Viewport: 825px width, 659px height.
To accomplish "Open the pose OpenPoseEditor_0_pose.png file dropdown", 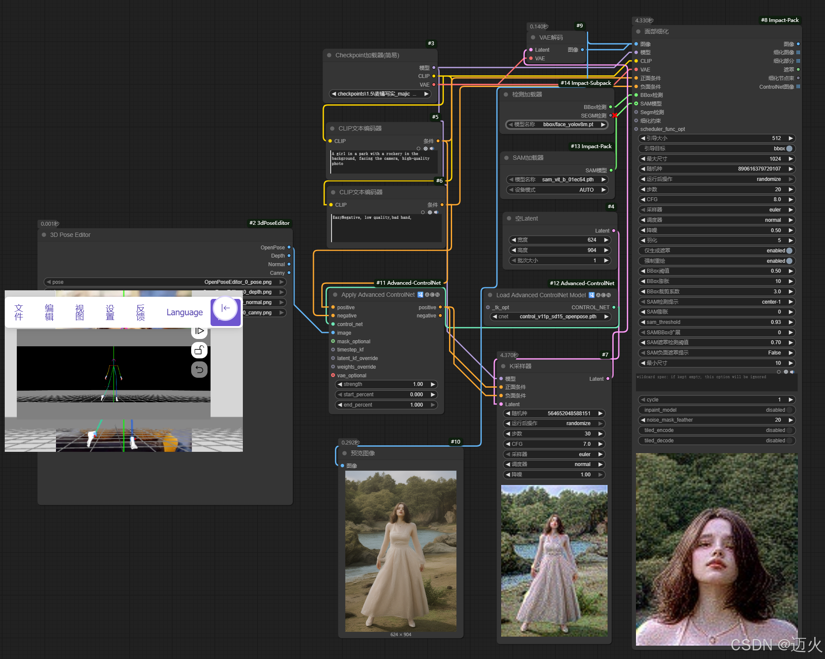I will (x=165, y=282).
